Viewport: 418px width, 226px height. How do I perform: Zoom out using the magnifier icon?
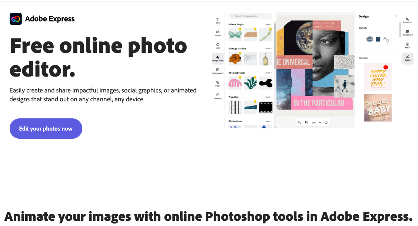click(299, 122)
